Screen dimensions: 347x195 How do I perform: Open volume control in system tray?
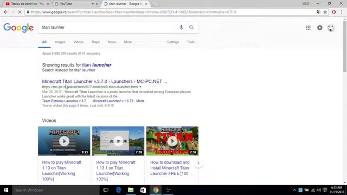point(319,190)
